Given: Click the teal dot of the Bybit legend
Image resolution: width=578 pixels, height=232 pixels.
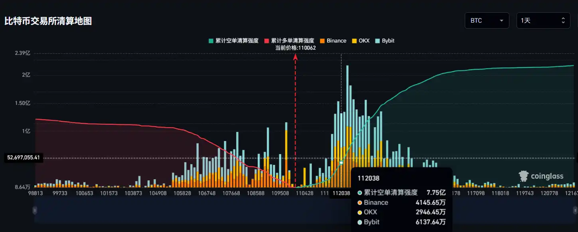Looking at the screenshot, I should (x=378, y=41).
